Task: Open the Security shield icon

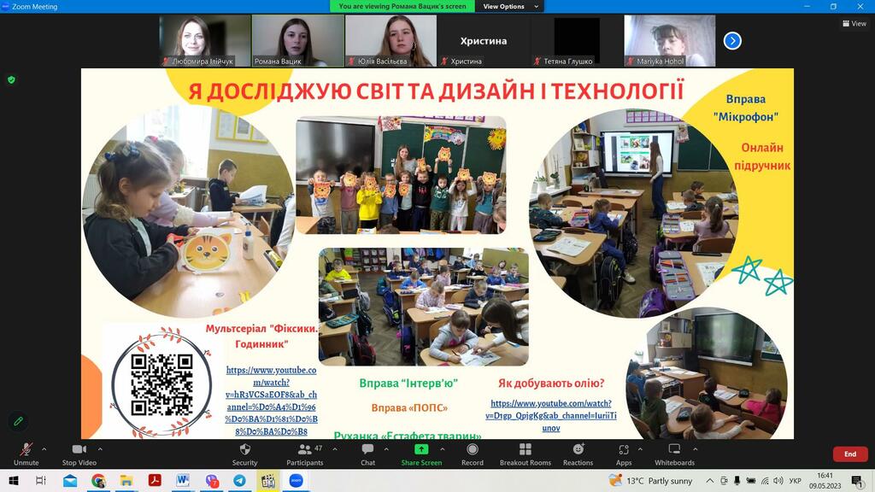Action: (244, 449)
